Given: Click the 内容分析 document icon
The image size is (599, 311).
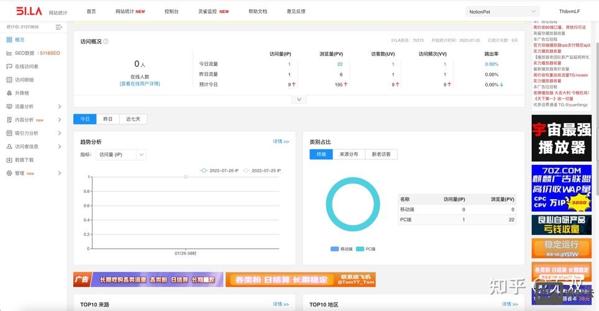Looking at the screenshot, I should coord(9,120).
